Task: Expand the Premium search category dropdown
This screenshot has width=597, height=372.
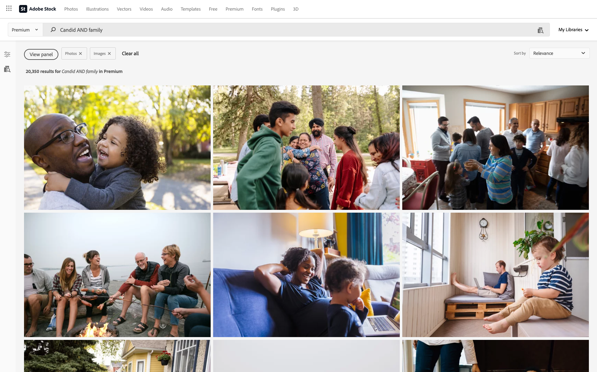Action: [x=25, y=30]
